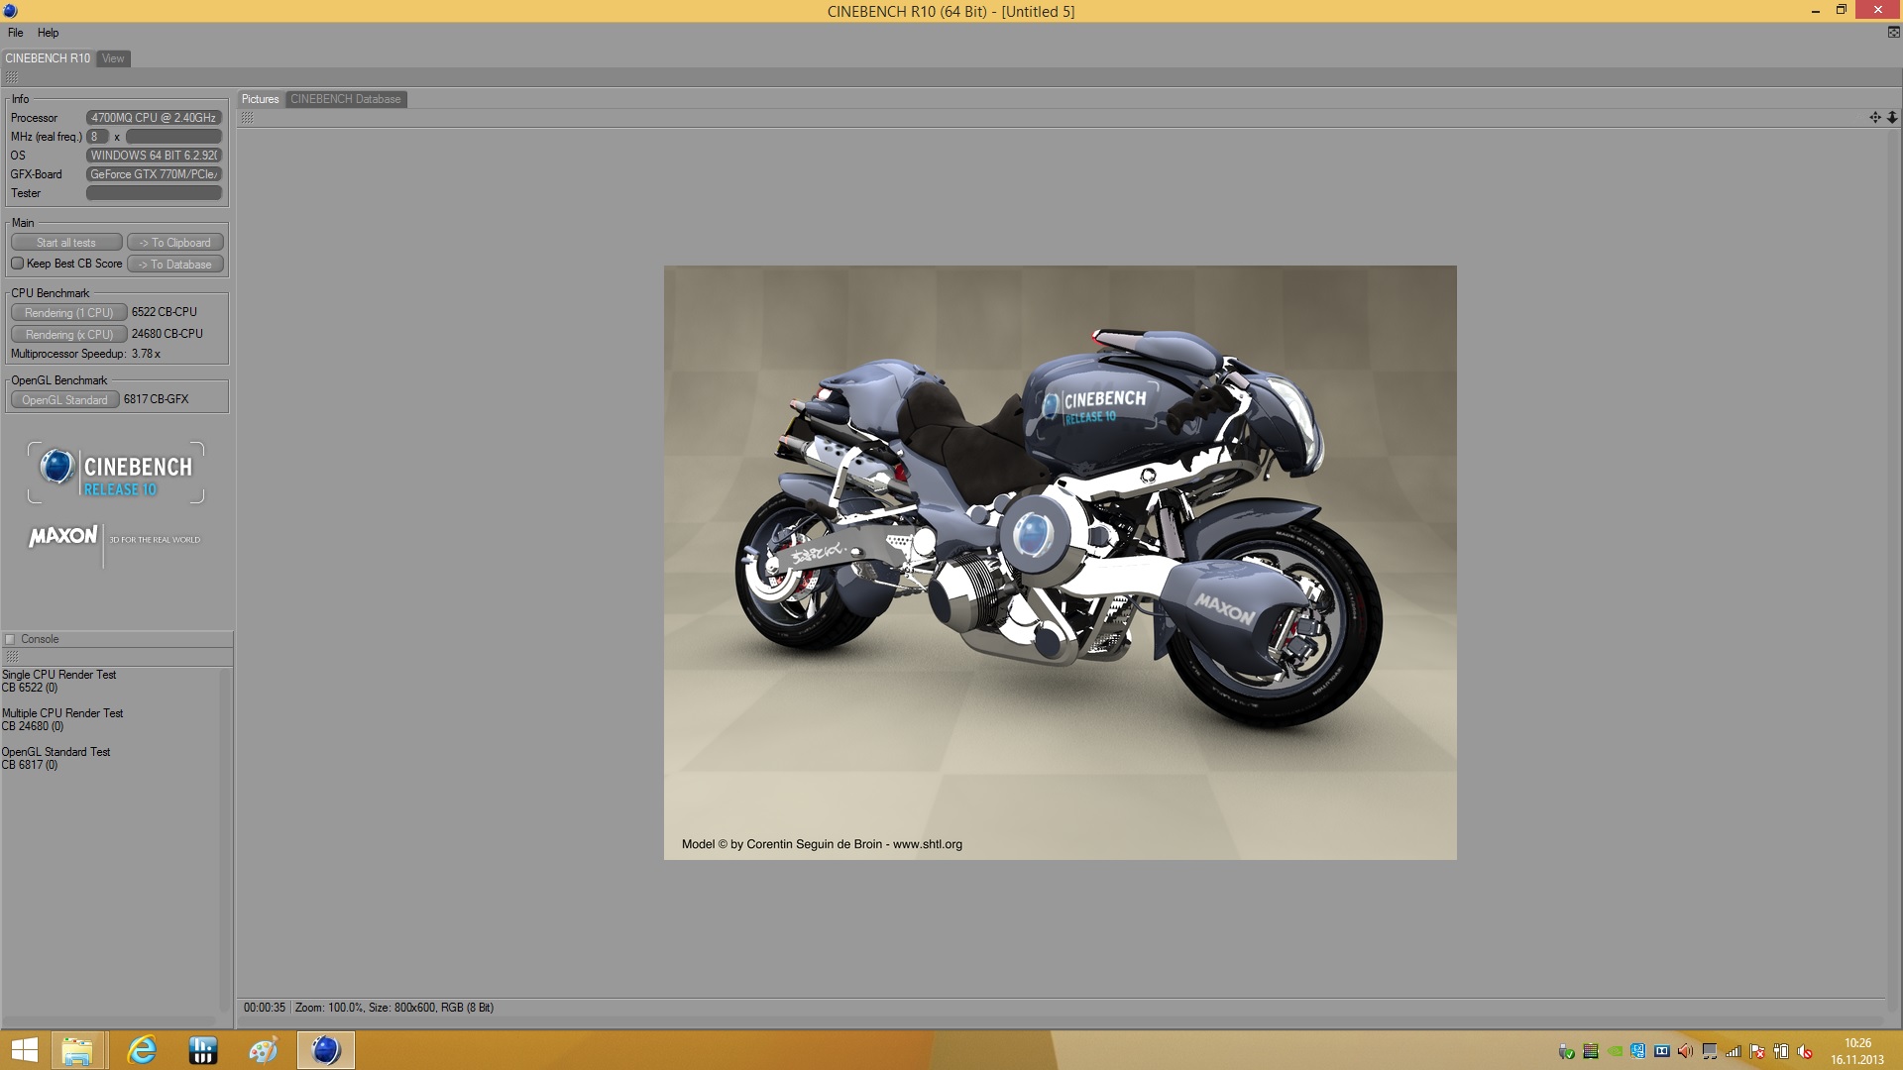
Task: Open the Help menu
Action: 49,33
